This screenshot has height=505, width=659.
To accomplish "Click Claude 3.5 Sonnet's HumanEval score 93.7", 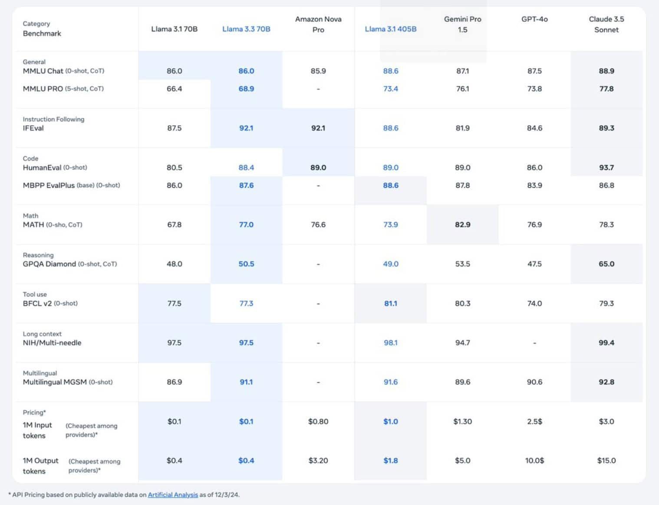I will point(606,168).
